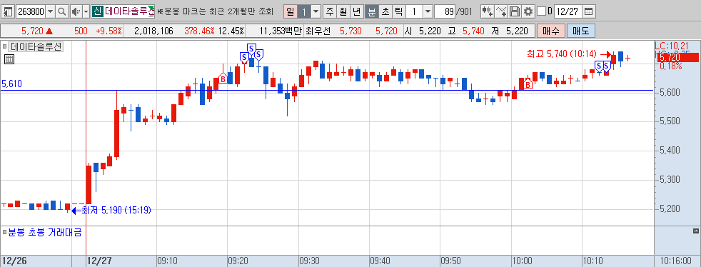
Task: Click the 최저 5,190 (15:19) label
Action: (116, 210)
